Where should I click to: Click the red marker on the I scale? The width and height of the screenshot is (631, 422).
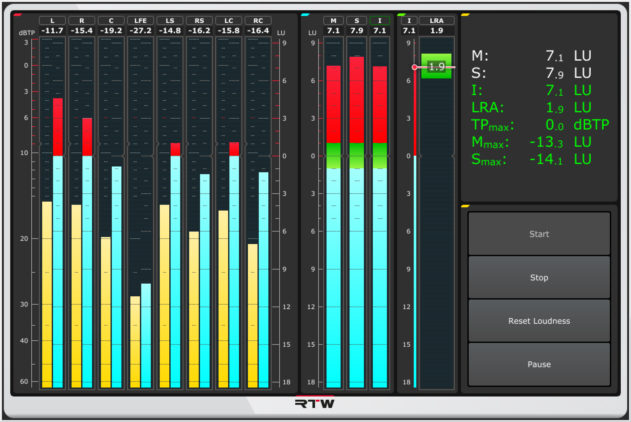click(414, 67)
